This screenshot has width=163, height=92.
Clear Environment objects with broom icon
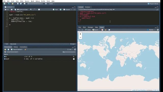click(25, 49)
